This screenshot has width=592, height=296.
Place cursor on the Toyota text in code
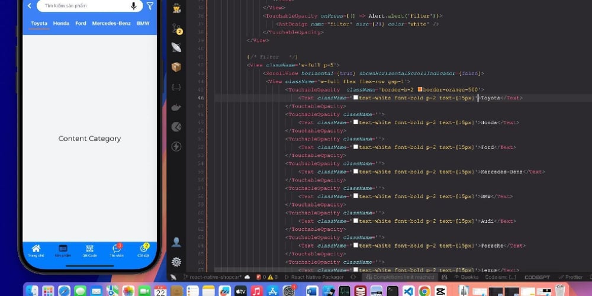tap(490, 98)
